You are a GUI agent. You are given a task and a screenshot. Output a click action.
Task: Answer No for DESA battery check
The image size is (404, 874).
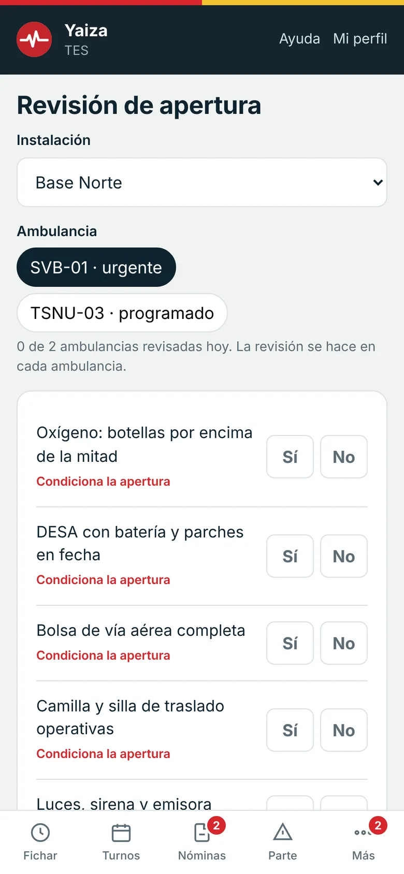(344, 556)
